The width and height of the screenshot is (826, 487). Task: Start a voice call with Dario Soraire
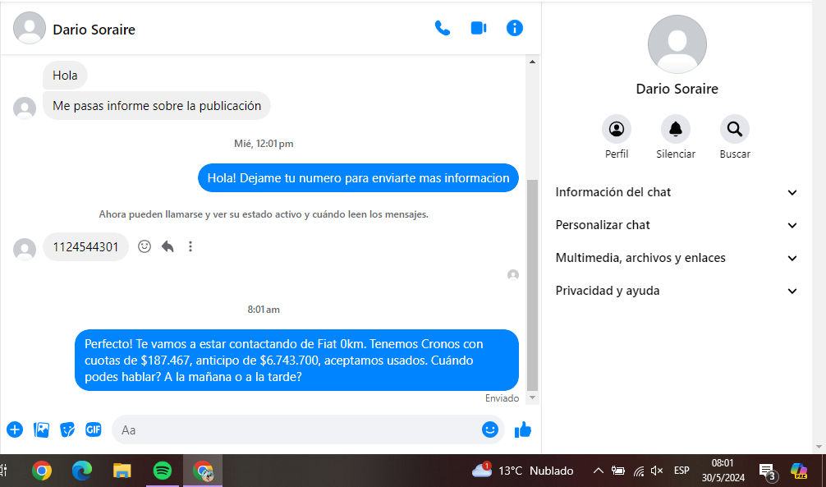[x=442, y=28]
